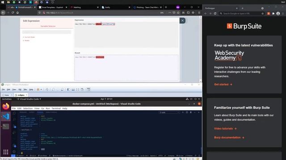Click the VMware pause VM button
Viewport: 286px width, 160px height.
click(38, 90)
